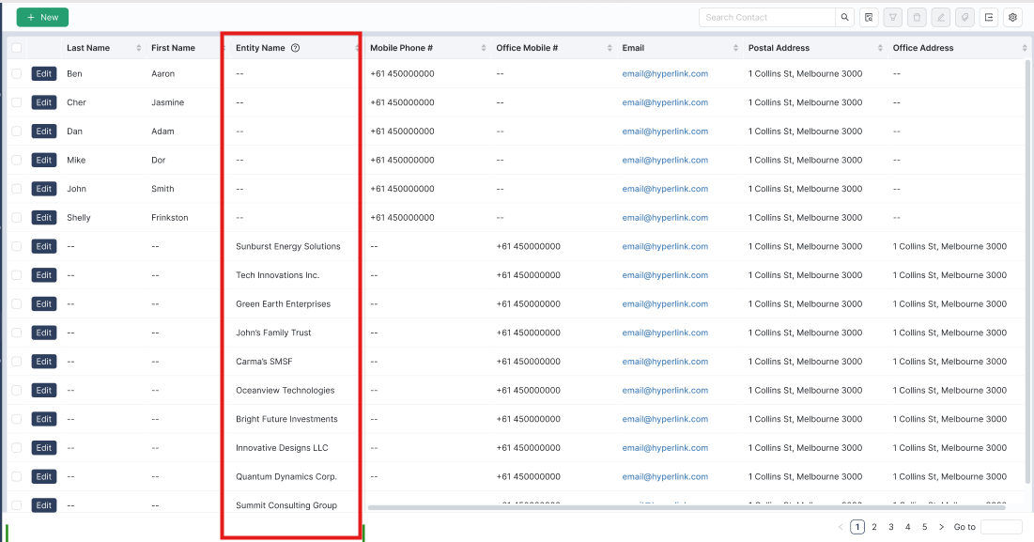Check the box for Cher Jasmine
Screen dimensions: 1034x542
[x=17, y=102]
